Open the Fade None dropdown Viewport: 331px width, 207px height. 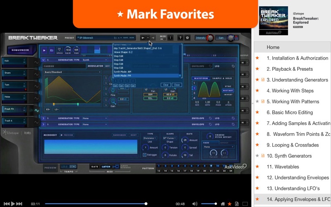click(218, 147)
